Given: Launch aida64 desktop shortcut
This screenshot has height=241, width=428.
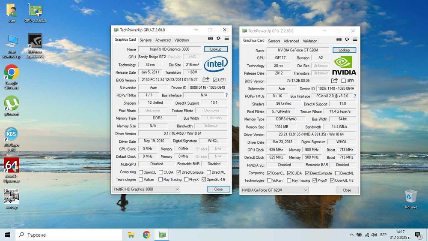Looking at the screenshot, I should [x=12, y=170].
